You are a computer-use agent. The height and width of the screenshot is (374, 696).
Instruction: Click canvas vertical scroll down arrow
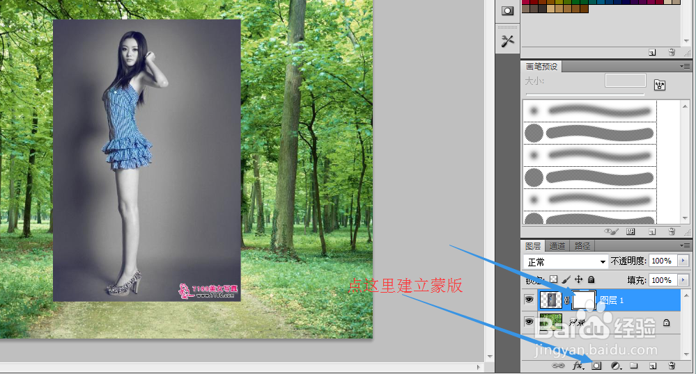tap(490, 357)
